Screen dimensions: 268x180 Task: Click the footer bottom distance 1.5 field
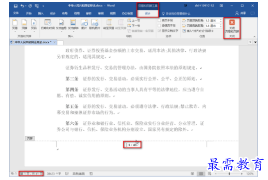point(212,26)
